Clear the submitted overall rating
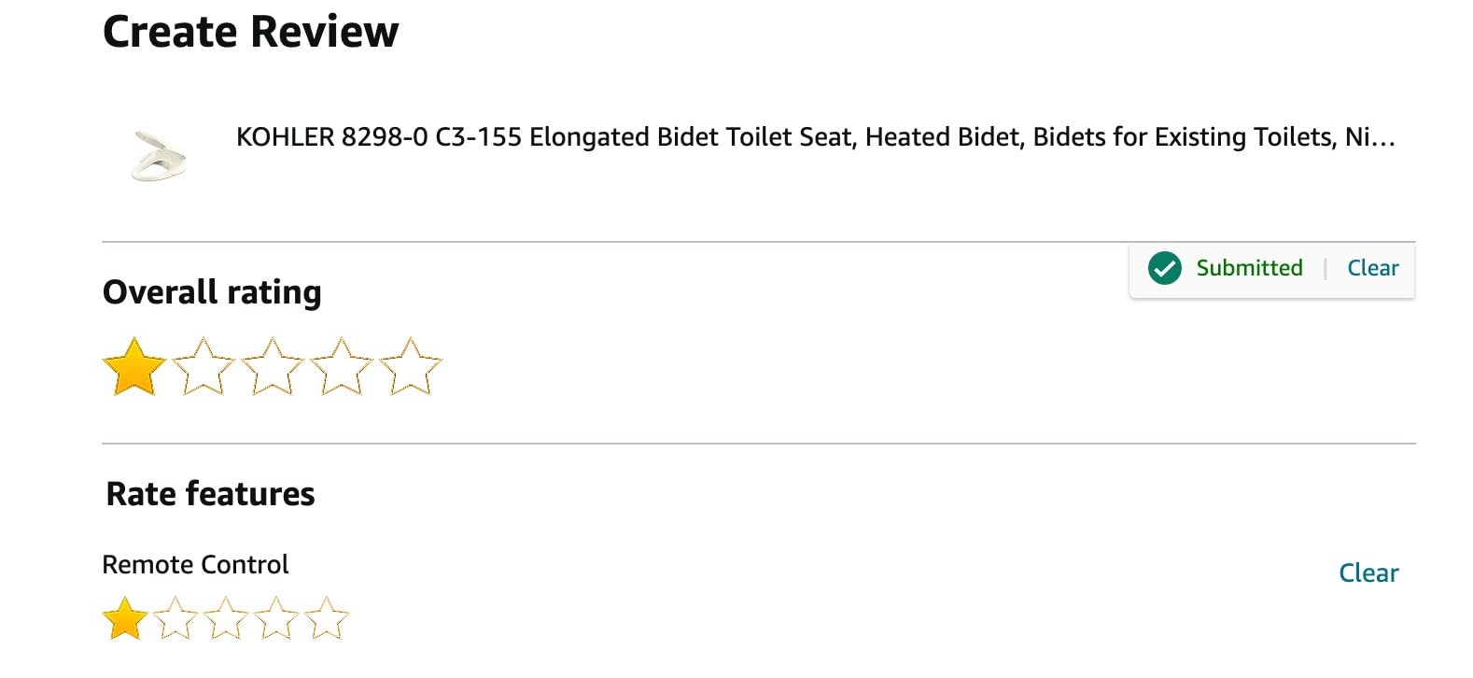1473x678 pixels. (1372, 268)
